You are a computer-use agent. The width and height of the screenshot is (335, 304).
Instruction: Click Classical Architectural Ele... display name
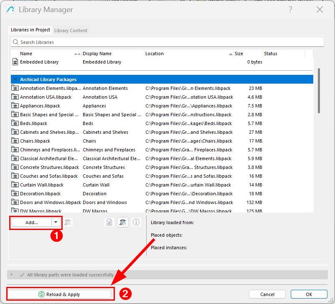click(x=112, y=158)
